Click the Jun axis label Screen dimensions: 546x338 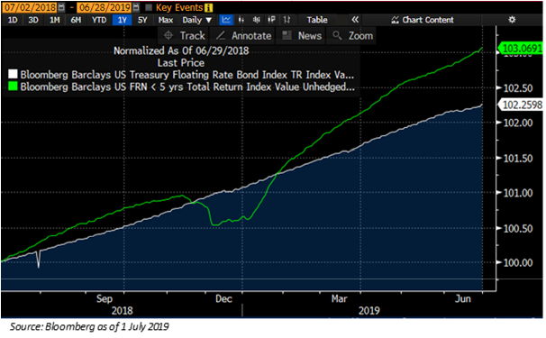463,298
